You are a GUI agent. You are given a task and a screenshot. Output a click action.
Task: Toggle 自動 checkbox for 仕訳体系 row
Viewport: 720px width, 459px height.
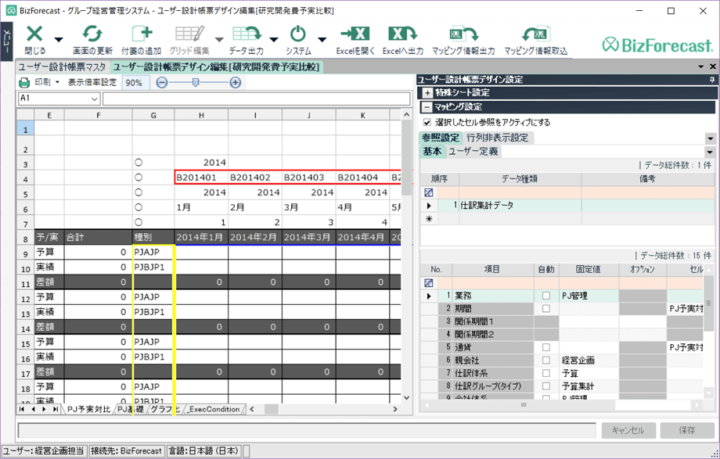pyautogui.click(x=546, y=373)
